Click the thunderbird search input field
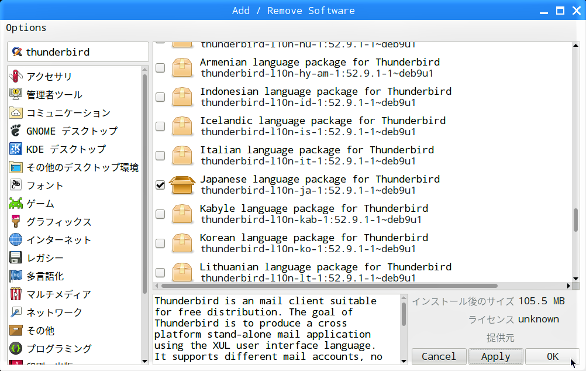This screenshot has height=371, width=586. [78, 51]
